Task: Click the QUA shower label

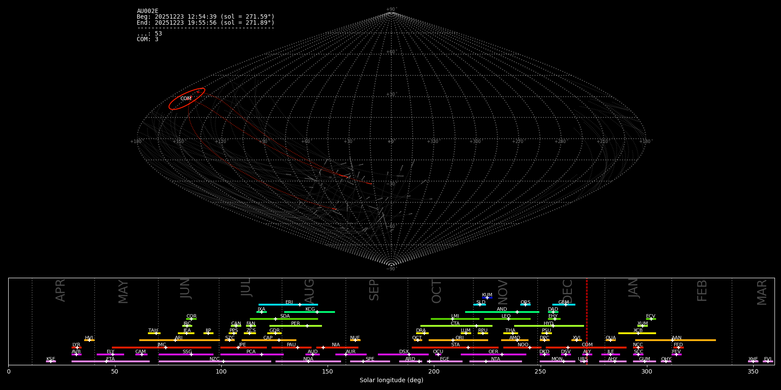Action: click(x=611, y=338)
